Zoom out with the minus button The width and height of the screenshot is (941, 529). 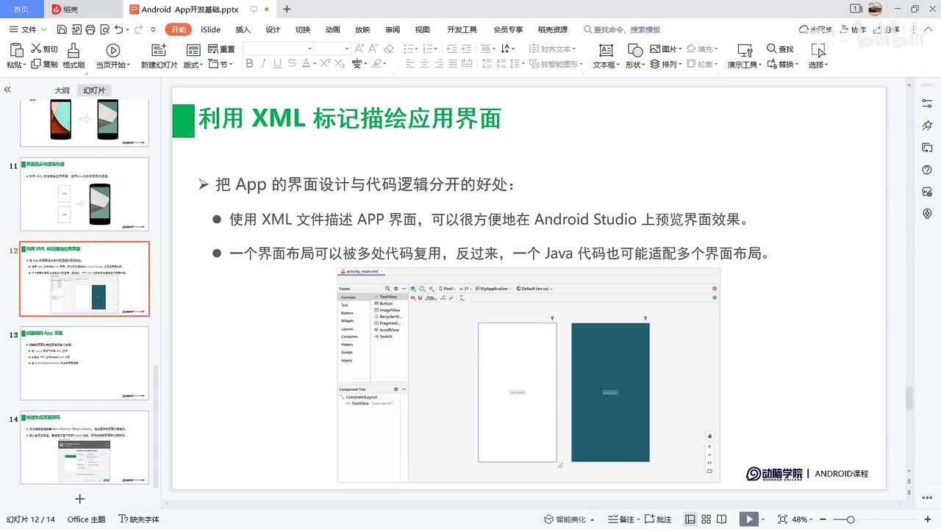pos(822,519)
